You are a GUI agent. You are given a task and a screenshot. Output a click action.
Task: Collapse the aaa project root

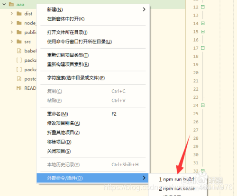click(4, 4)
